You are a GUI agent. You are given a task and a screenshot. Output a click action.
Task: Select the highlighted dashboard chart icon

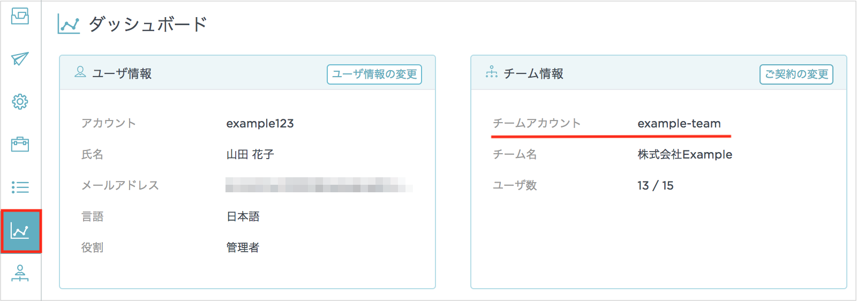[21, 231]
